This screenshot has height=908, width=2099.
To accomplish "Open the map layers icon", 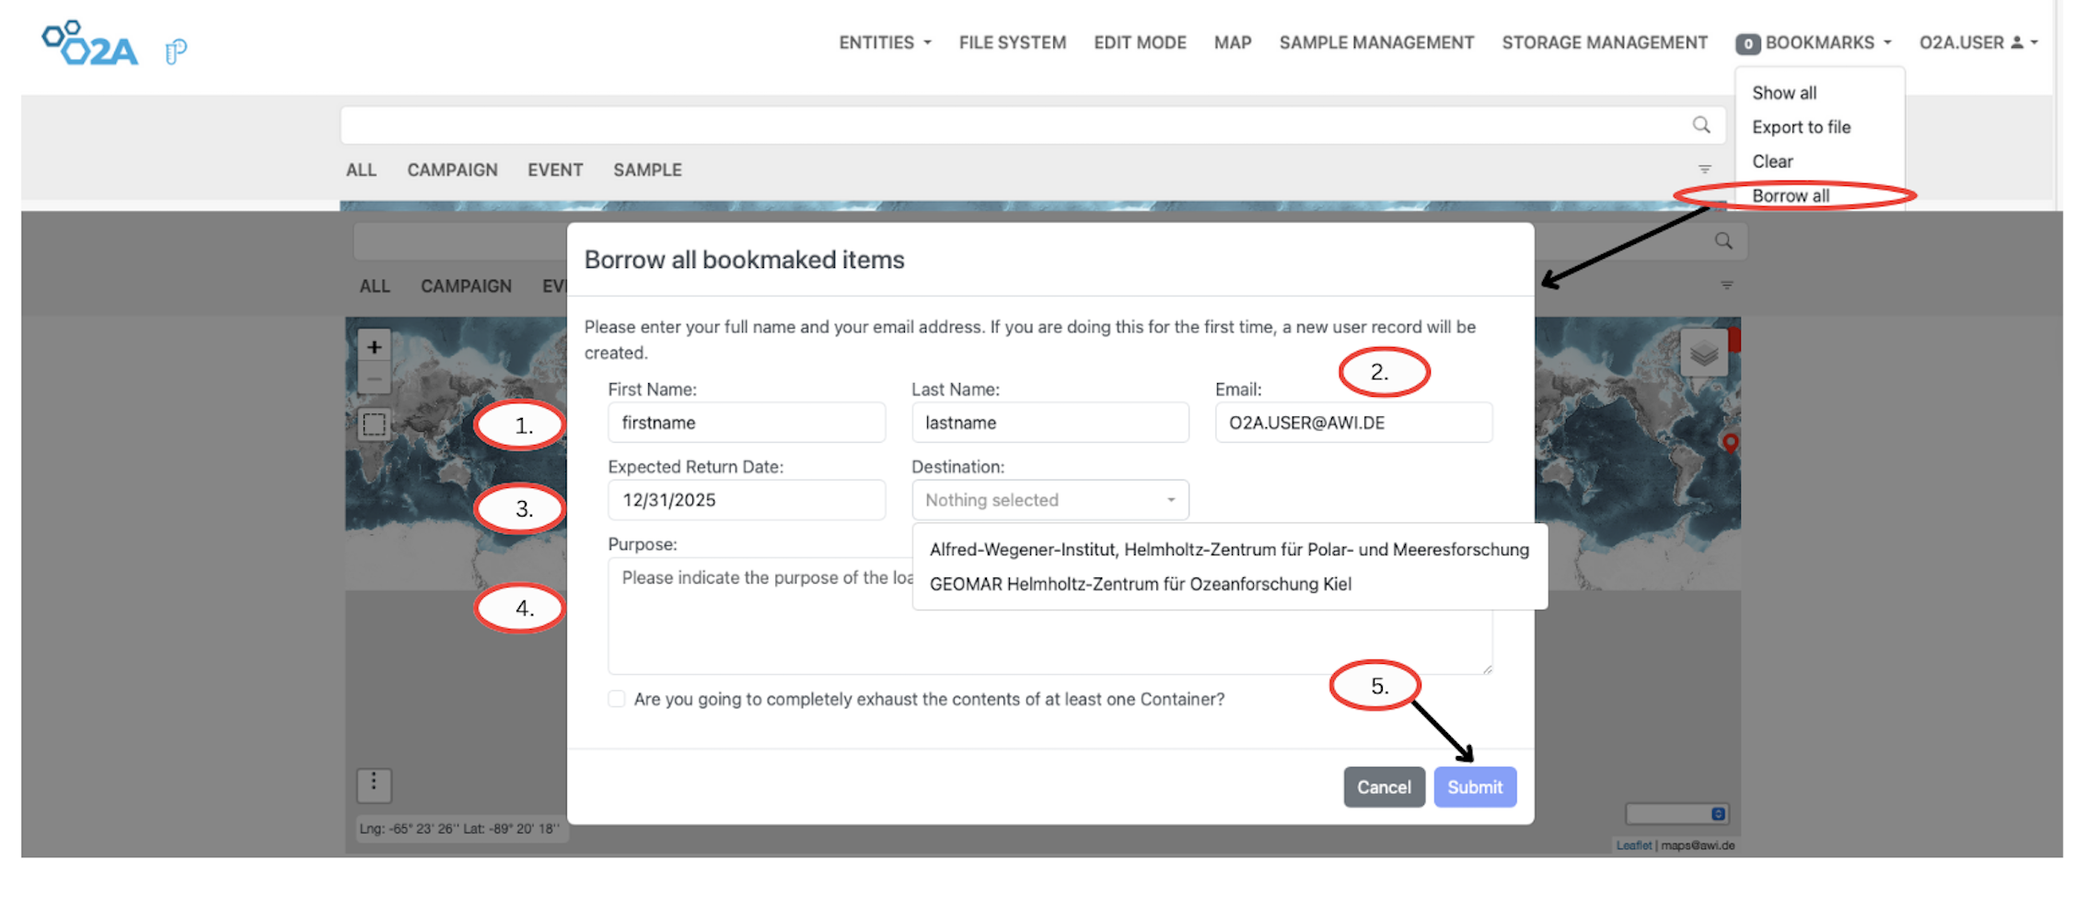I will (x=1703, y=354).
